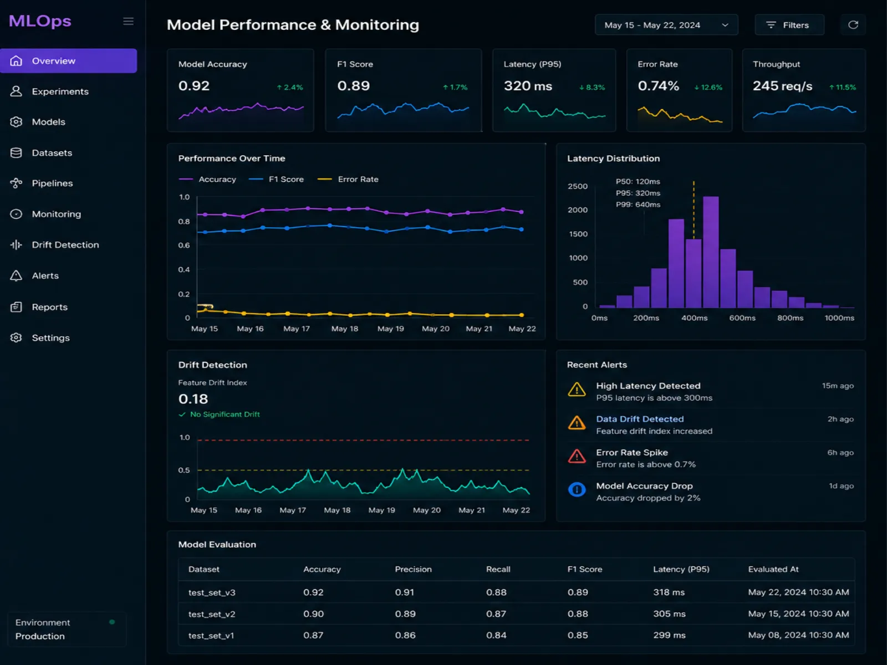
Task: Sort table by Evaluated At column
Action: point(773,570)
